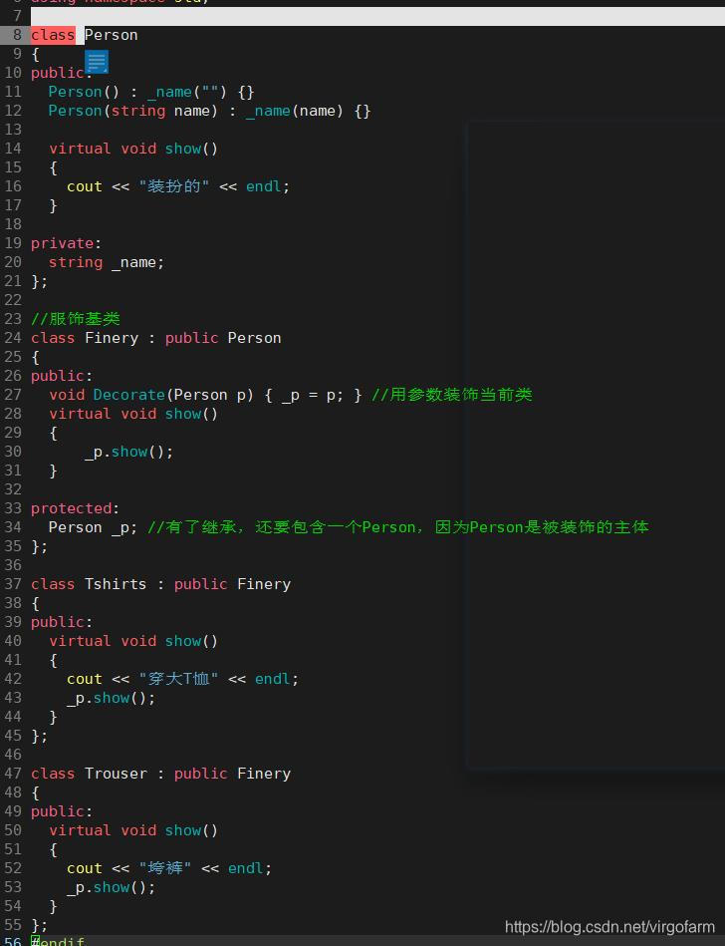Click the comment starting with //有了继承

(x=398, y=527)
